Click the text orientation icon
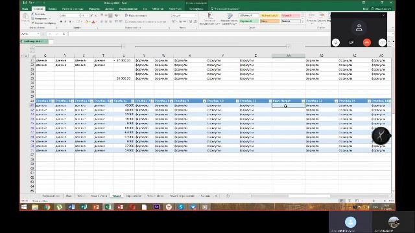Viewport: 415px width, 233px height. 117,16
